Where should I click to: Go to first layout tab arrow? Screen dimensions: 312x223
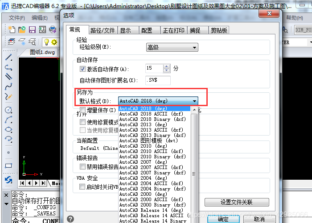[22, 183]
